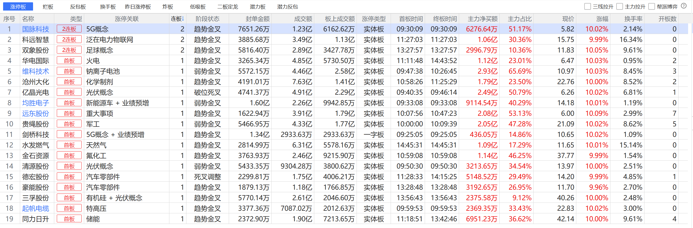
Task: Click the 首板 tag for 华电国际
Action: [69, 61]
